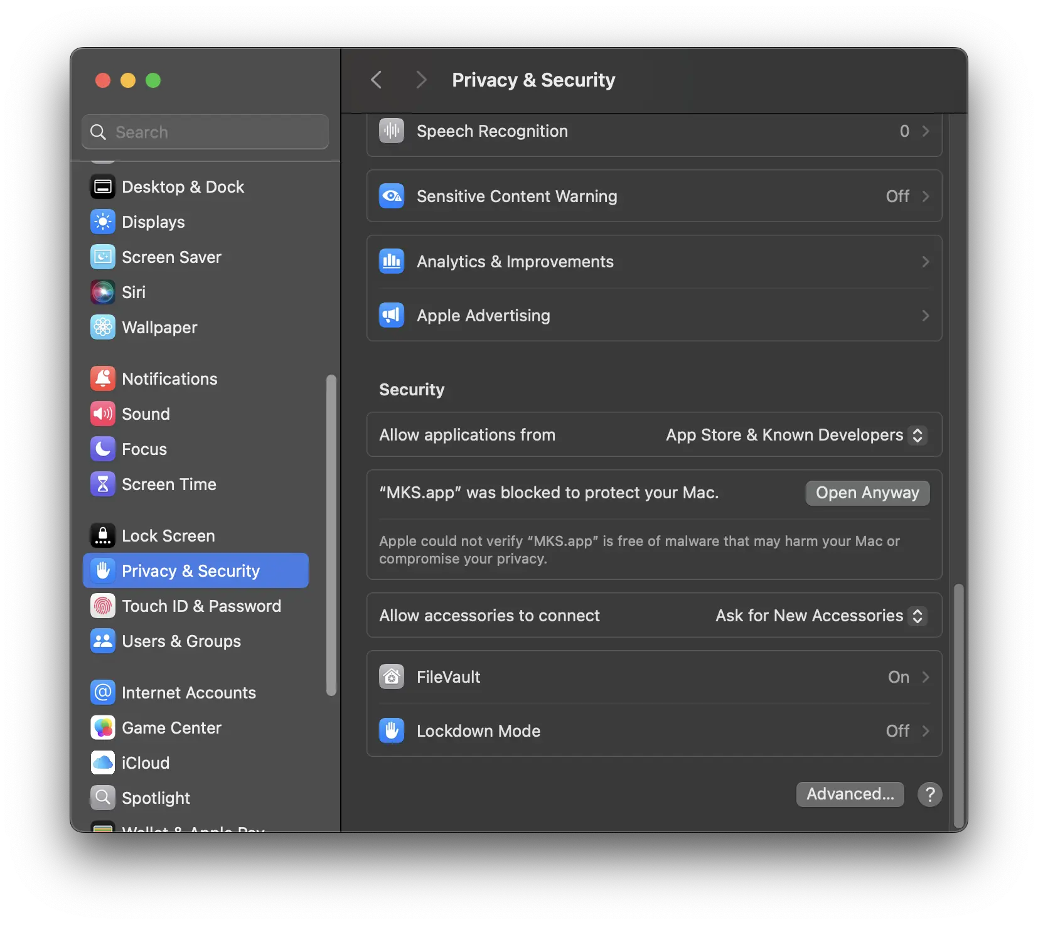
Task: Click the Game Center icon
Action: 103,728
